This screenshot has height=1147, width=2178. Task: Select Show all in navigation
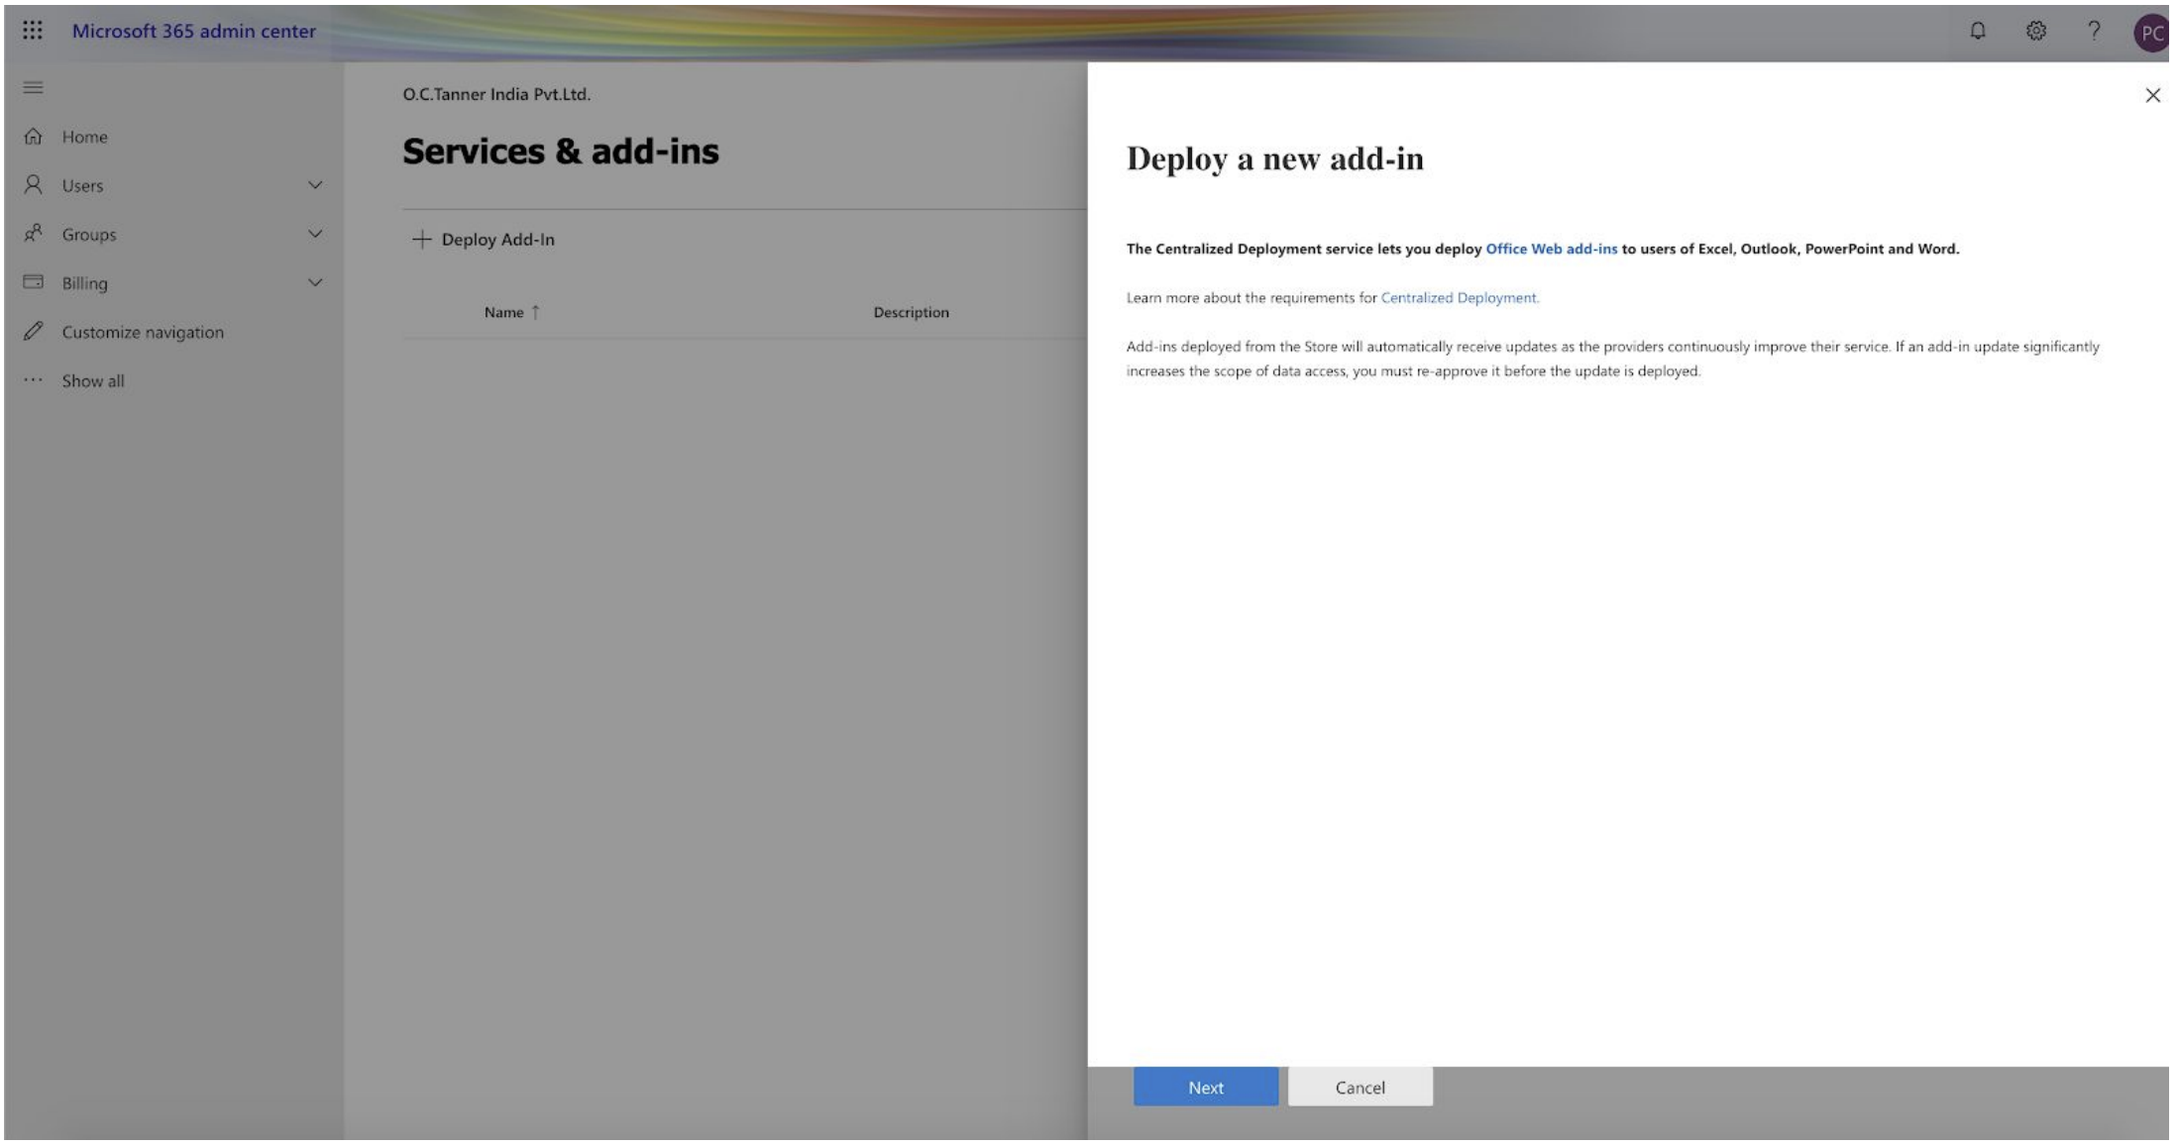[92, 381]
